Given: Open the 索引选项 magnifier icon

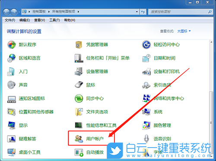Looking at the screenshot, I should coord(146,85).
